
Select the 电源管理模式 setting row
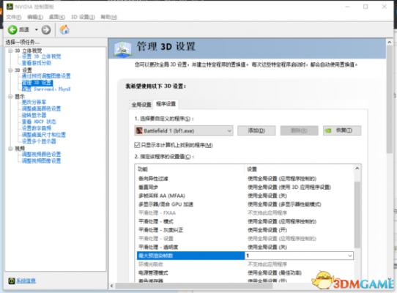[245, 273]
